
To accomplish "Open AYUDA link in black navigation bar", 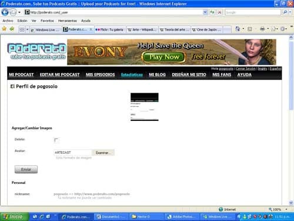I will pos(244,75).
